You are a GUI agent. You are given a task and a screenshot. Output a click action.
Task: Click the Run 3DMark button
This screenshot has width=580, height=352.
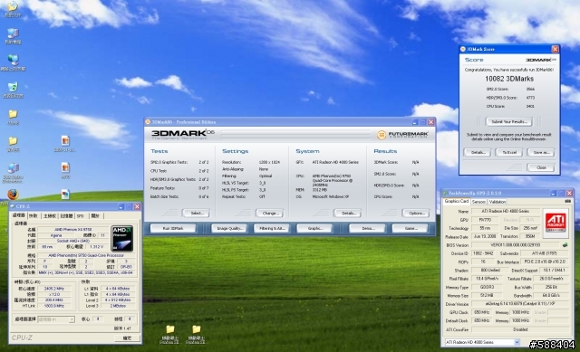pyautogui.click(x=173, y=229)
